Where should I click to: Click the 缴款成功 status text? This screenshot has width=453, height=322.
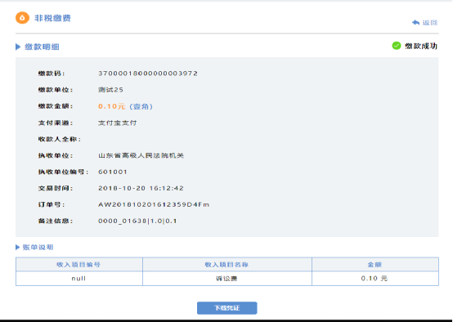point(421,46)
